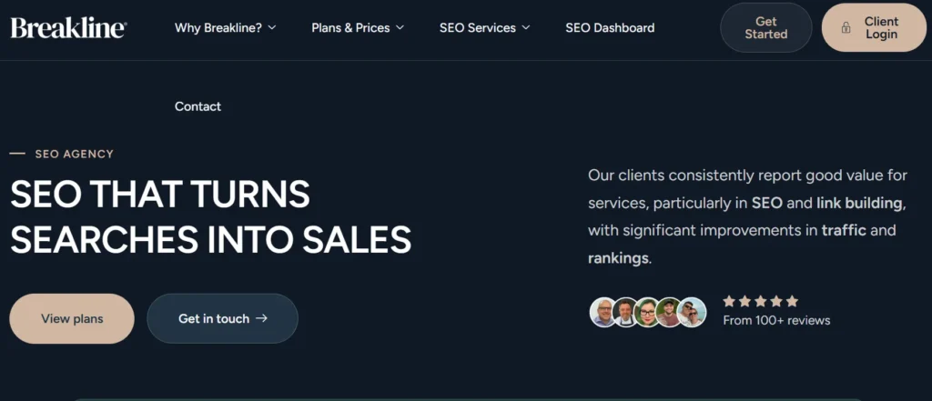Click the View plans button

click(x=72, y=318)
